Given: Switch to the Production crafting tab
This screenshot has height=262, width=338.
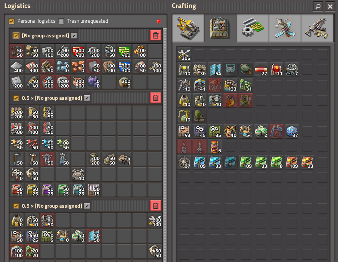Looking at the screenshot, I should coord(220,28).
